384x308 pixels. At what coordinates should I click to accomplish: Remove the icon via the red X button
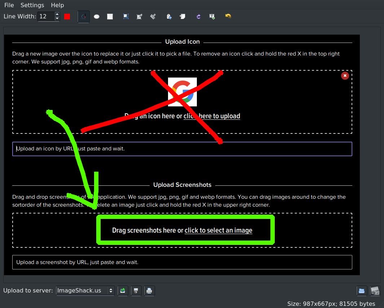click(345, 76)
